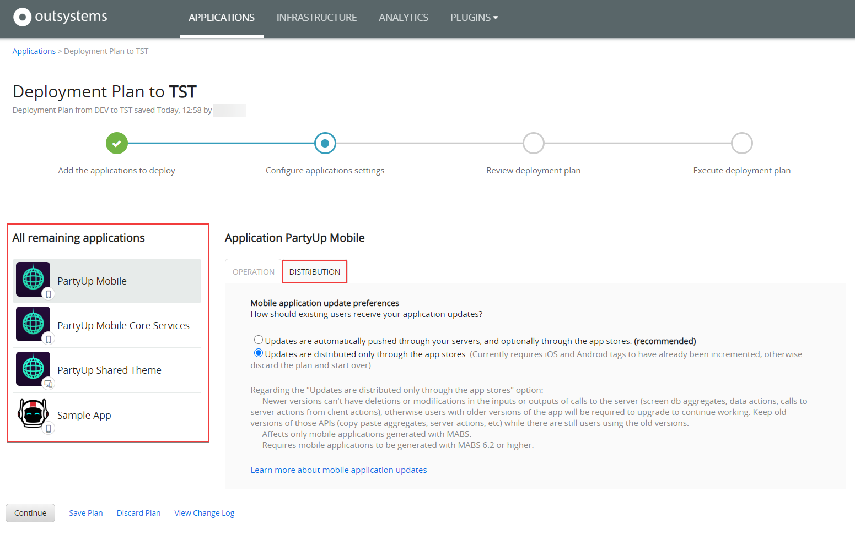Image resolution: width=855 pixels, height=535 pixels.
Task: Click the PartyUp Shared Theme icon
Action: [x=33, y=369]
